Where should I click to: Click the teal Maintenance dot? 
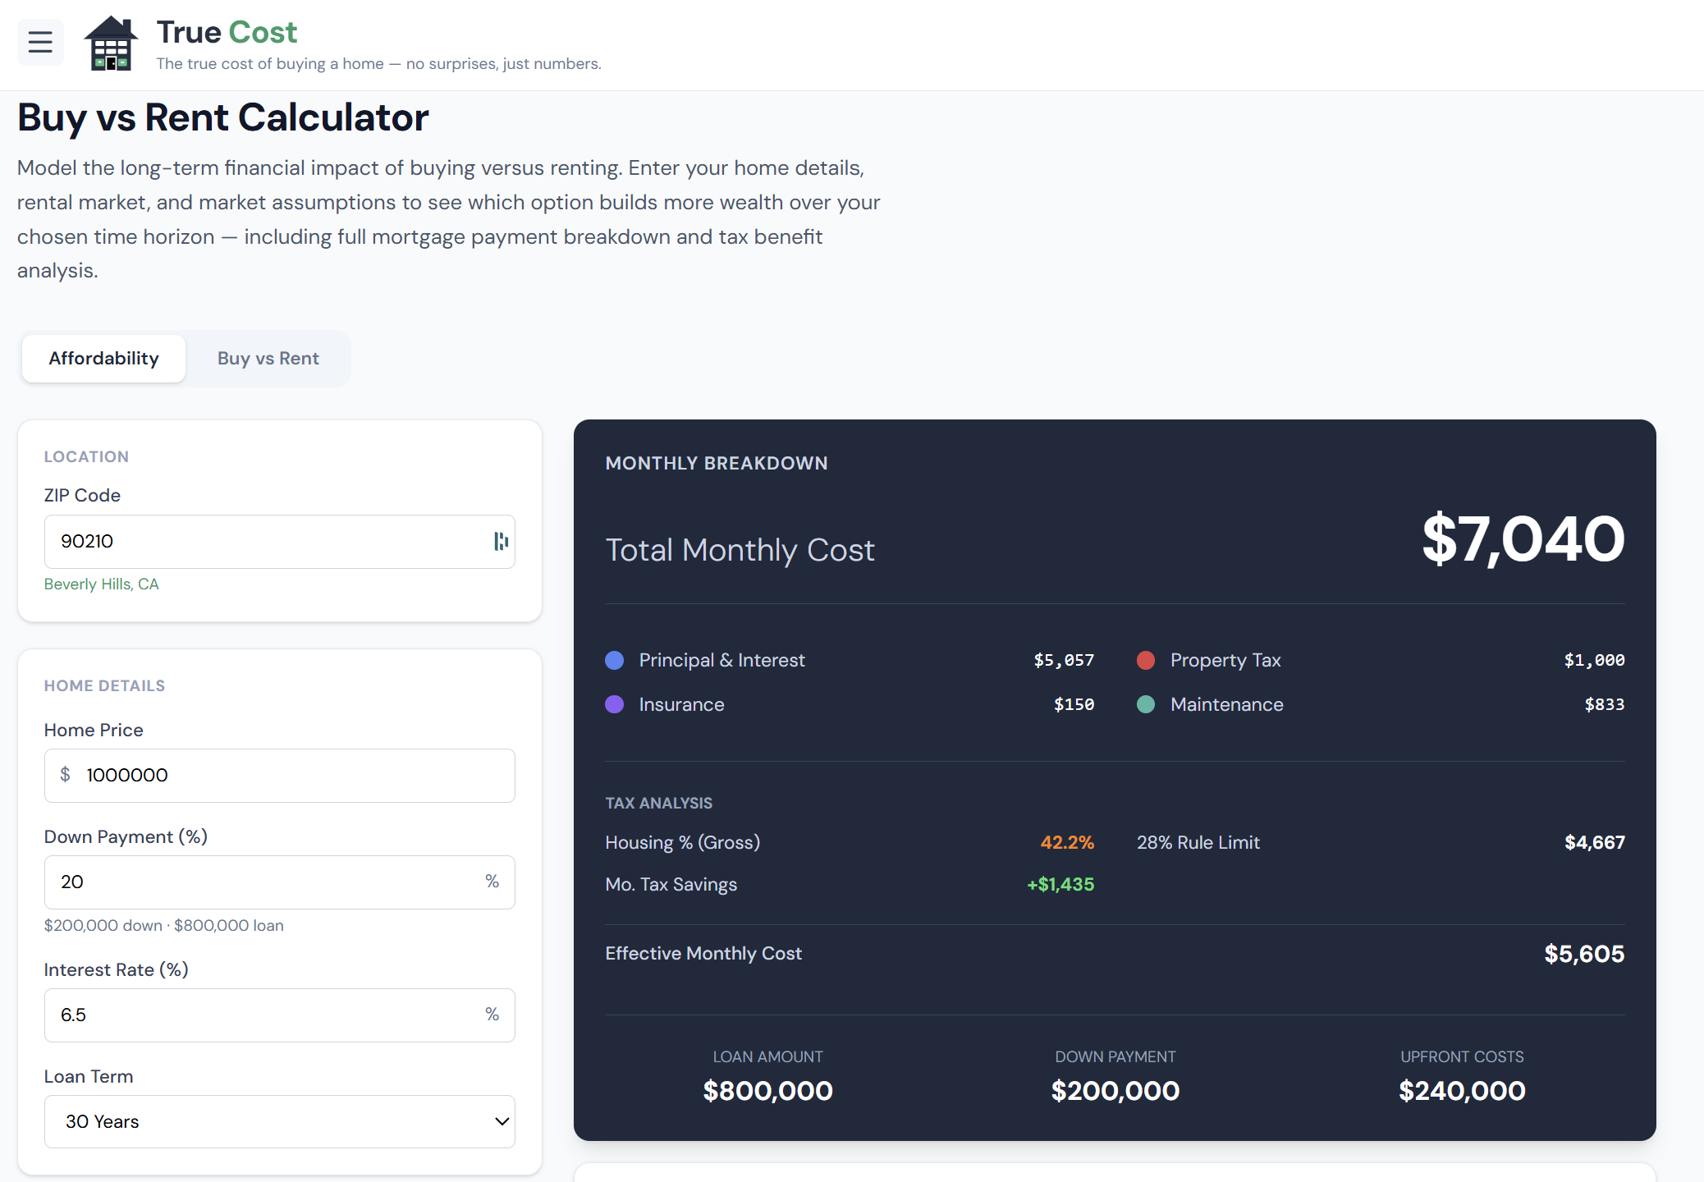click(x=1146, y=704)
